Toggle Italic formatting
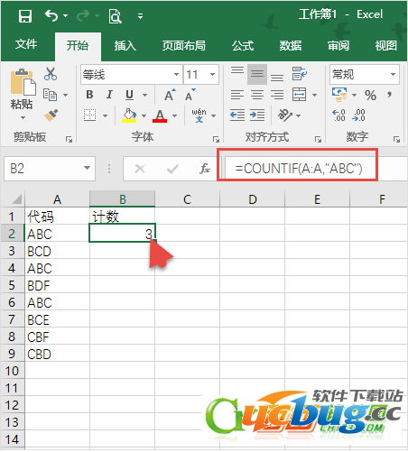This screenshot has width=408, height=452. tap(109, 95)
